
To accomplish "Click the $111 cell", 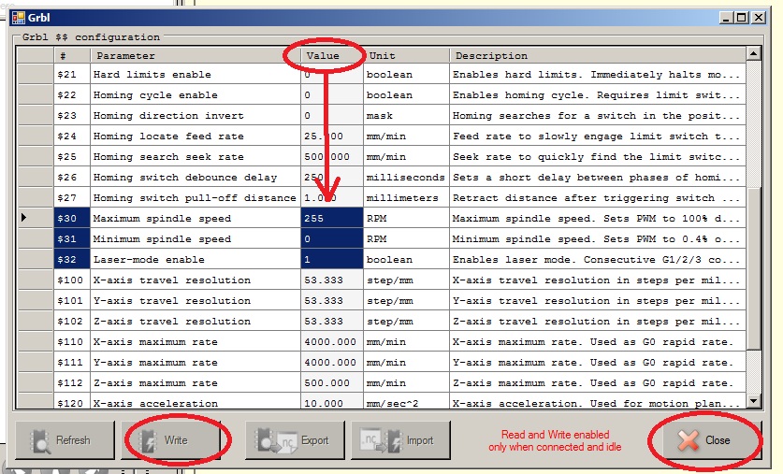I will (72, 362).
